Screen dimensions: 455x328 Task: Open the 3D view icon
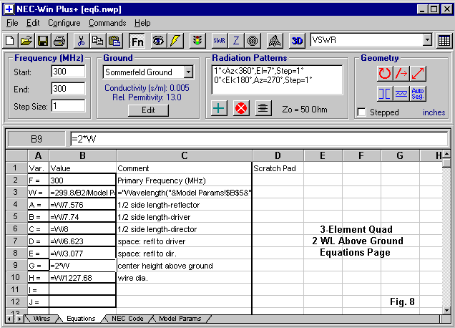(298, 41)
